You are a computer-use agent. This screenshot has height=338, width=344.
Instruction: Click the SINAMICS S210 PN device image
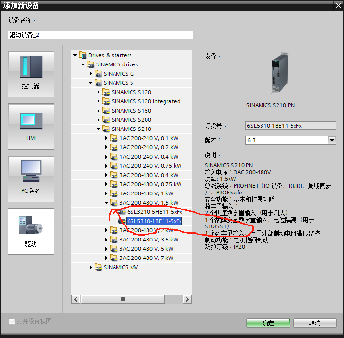[280, 73]
